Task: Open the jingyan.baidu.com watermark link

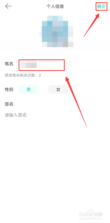Action: (91, 218)
